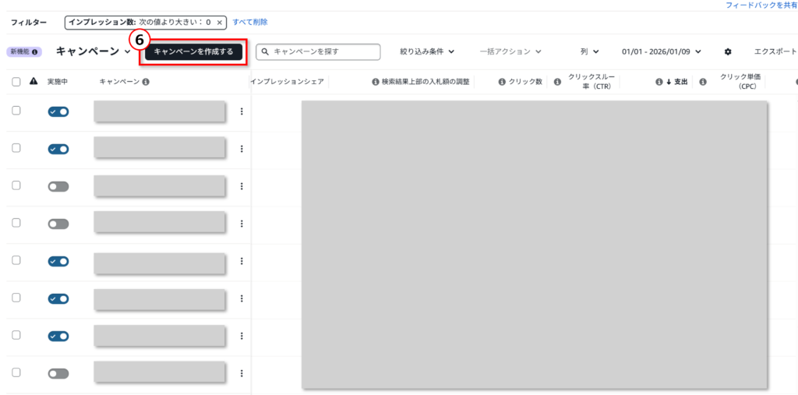Remove the インプレッション数 filter with its × icon
798x395 pixels.
pyautogui.click(x=219, y=23)
